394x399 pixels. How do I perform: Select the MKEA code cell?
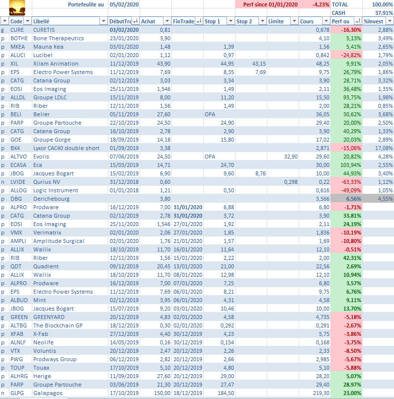20,47
